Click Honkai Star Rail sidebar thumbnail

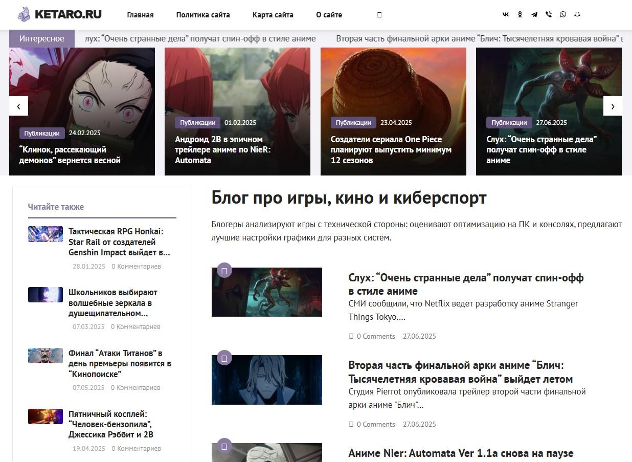(46, 234)
